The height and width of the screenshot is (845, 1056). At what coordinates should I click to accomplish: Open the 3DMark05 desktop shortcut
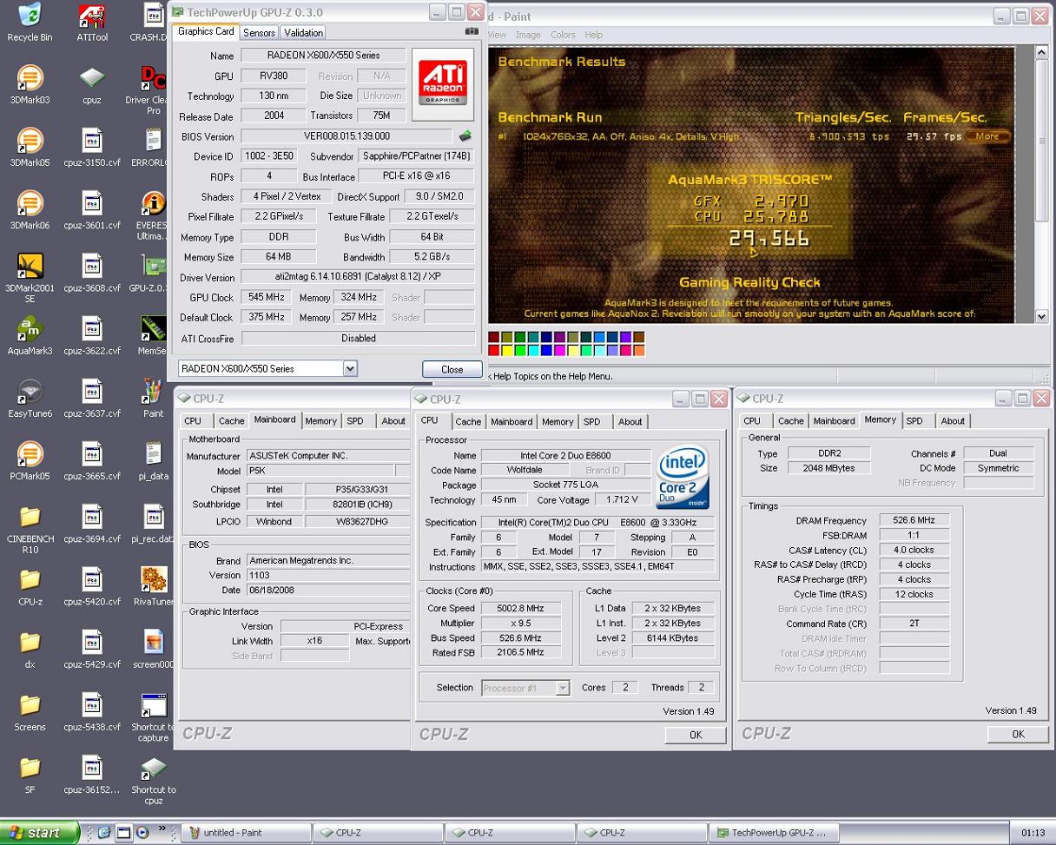30,148
